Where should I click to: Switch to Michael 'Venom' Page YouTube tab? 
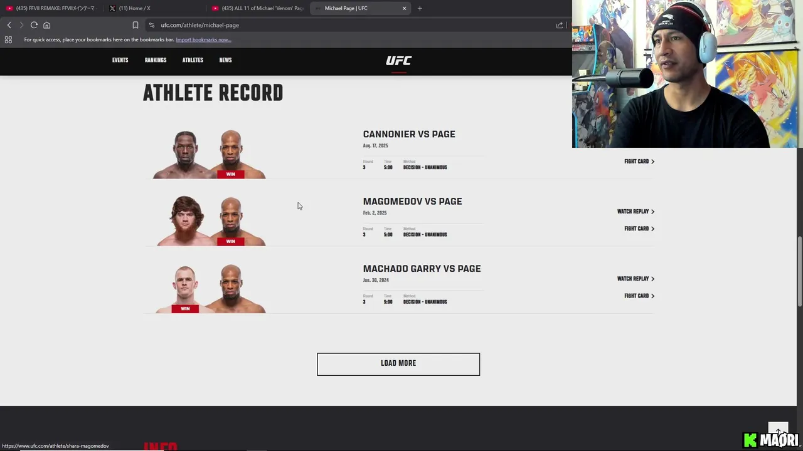click(x=257, y=8)
